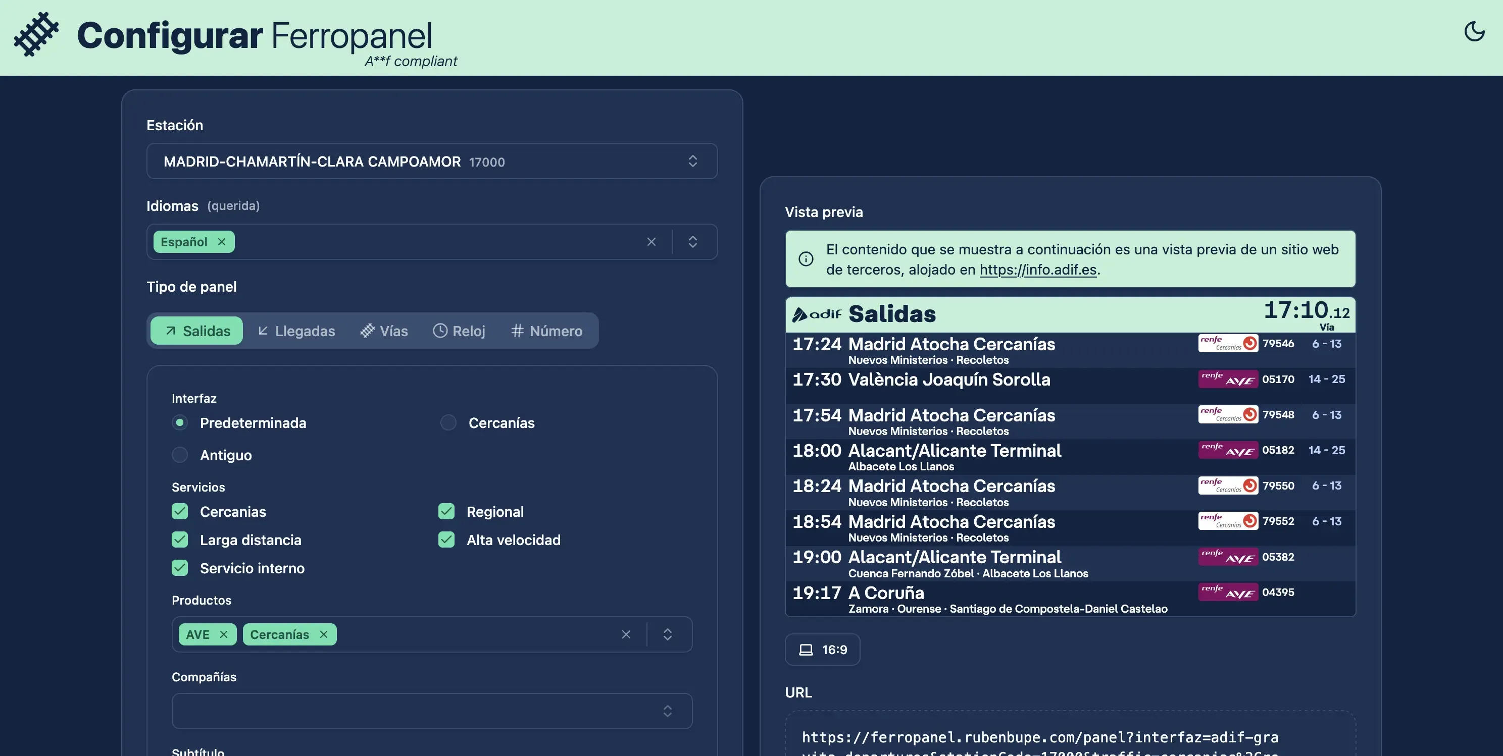Select the Antiguo interface option
Screen dimensions: 1503x756
(x=180, y=455)
